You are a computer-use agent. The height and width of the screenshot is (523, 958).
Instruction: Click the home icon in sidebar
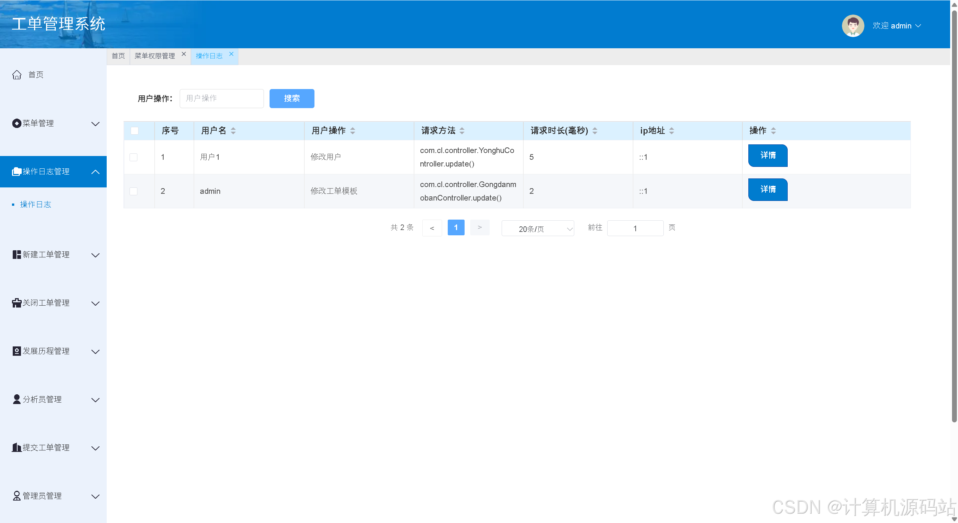pos(17,75)
